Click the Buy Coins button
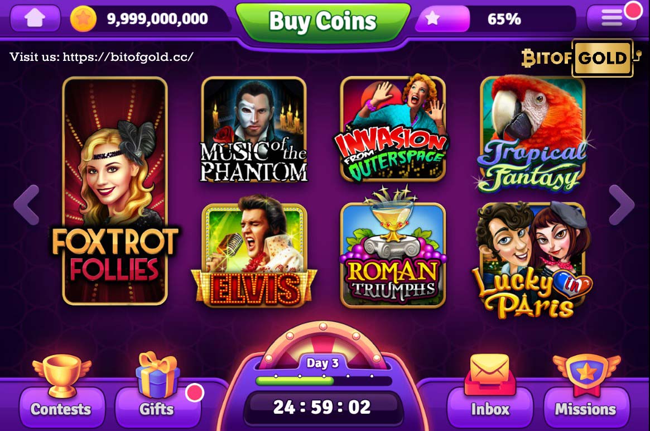The width and height of the screenshot is (650, 431). click(x=323, y=22)
